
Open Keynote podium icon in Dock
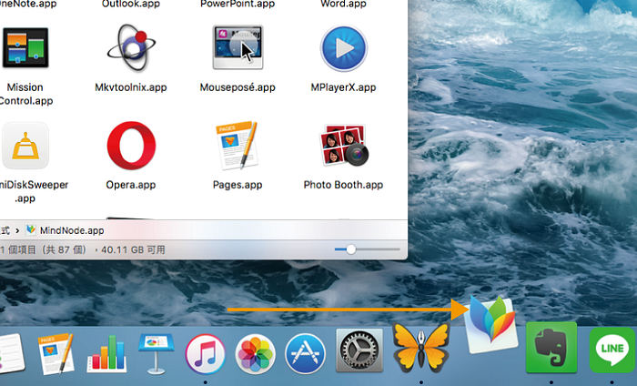(156, 354)
